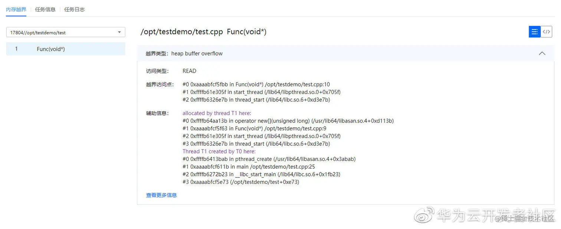This screenshot has height=229, width=561.
Task: Click the operator new[] frame in libasan.so.4
Action: coord(288,121)
